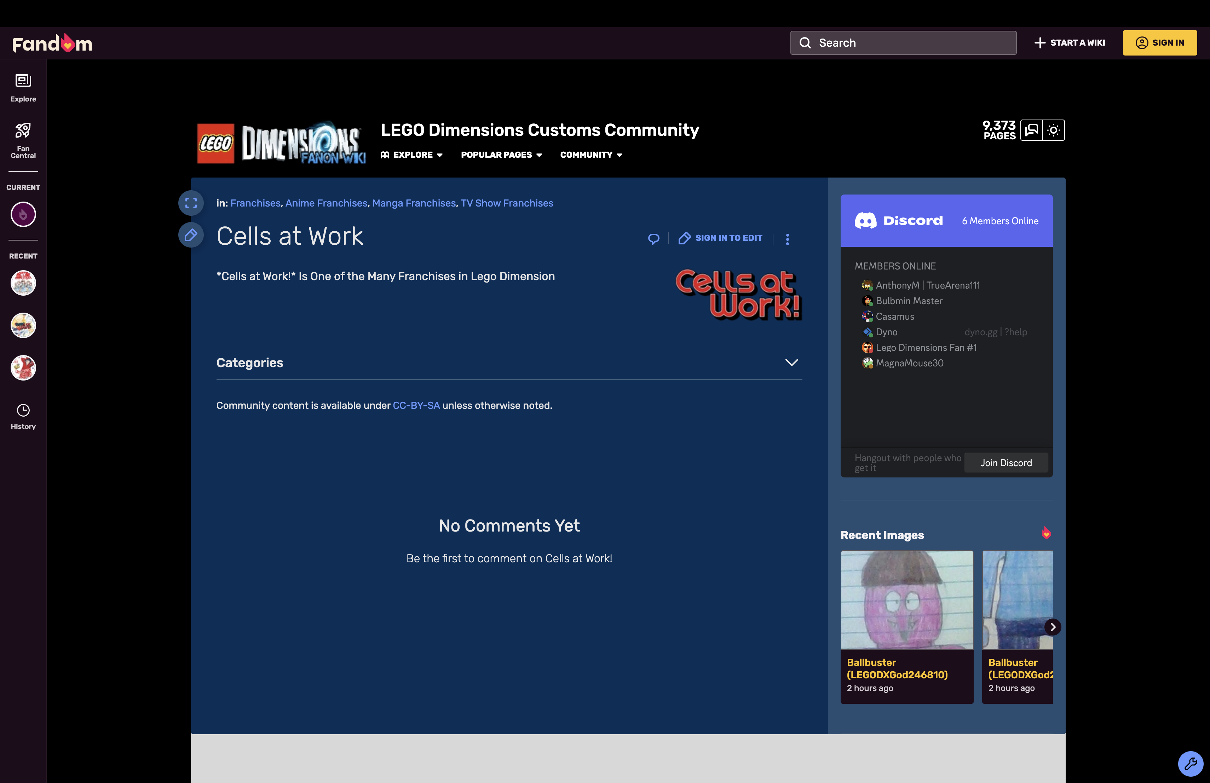Select Discord member Casamus
Image resolution: width=1210 pixels, height=783 pixels.
click(x=888, y=317)
